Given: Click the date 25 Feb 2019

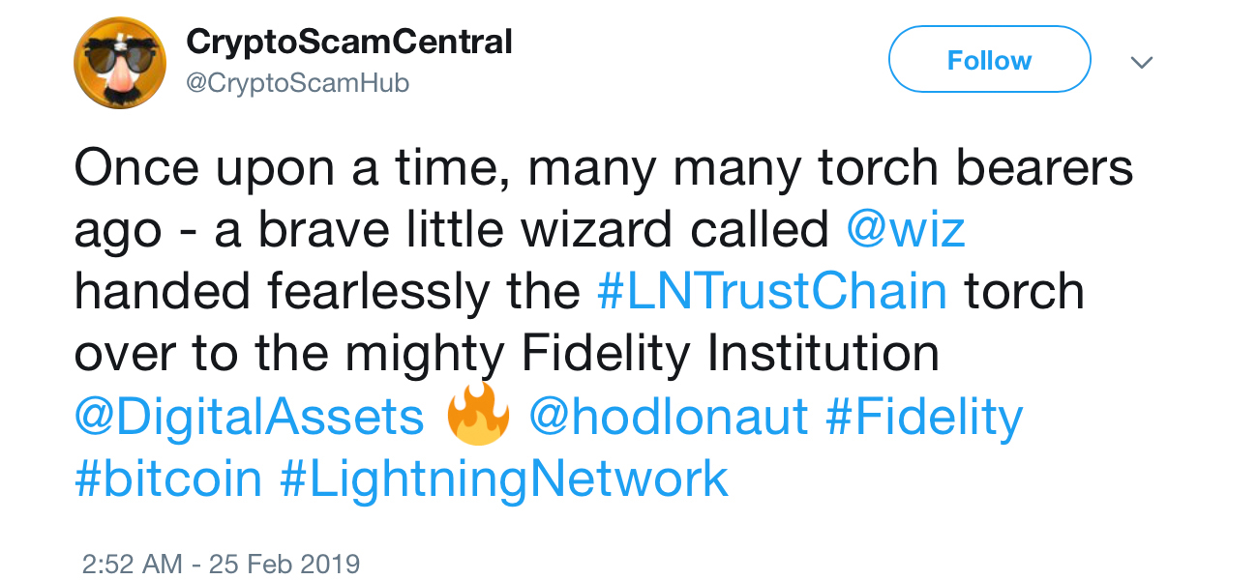Looking at the screenshot, I should (281, 563).
